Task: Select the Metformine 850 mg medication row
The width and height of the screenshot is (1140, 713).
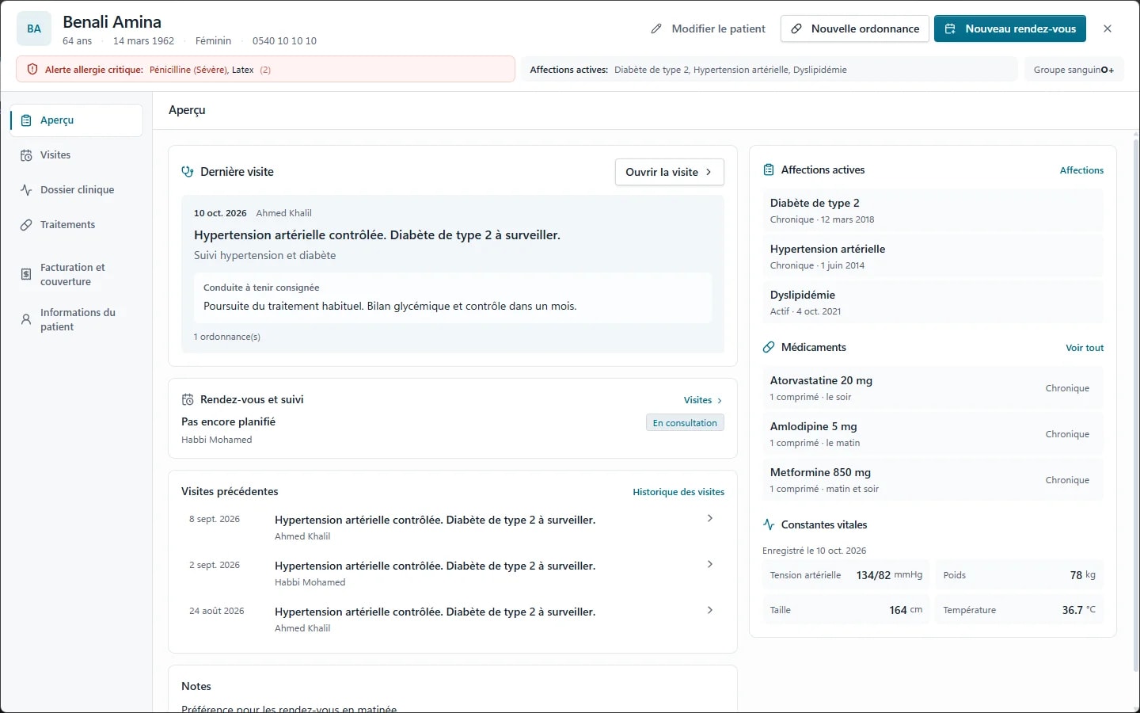Action: tap(933, 480)
